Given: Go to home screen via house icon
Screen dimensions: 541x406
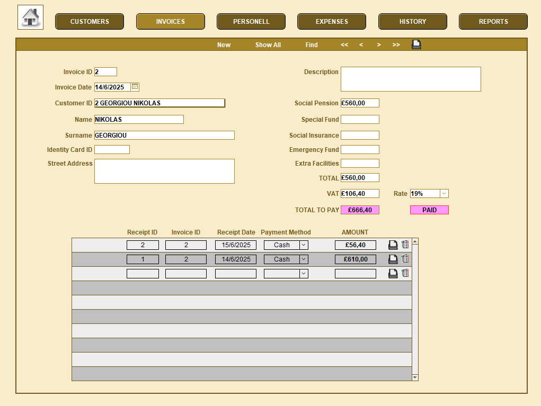Looking at the screenshot, I should click(30, 17).
